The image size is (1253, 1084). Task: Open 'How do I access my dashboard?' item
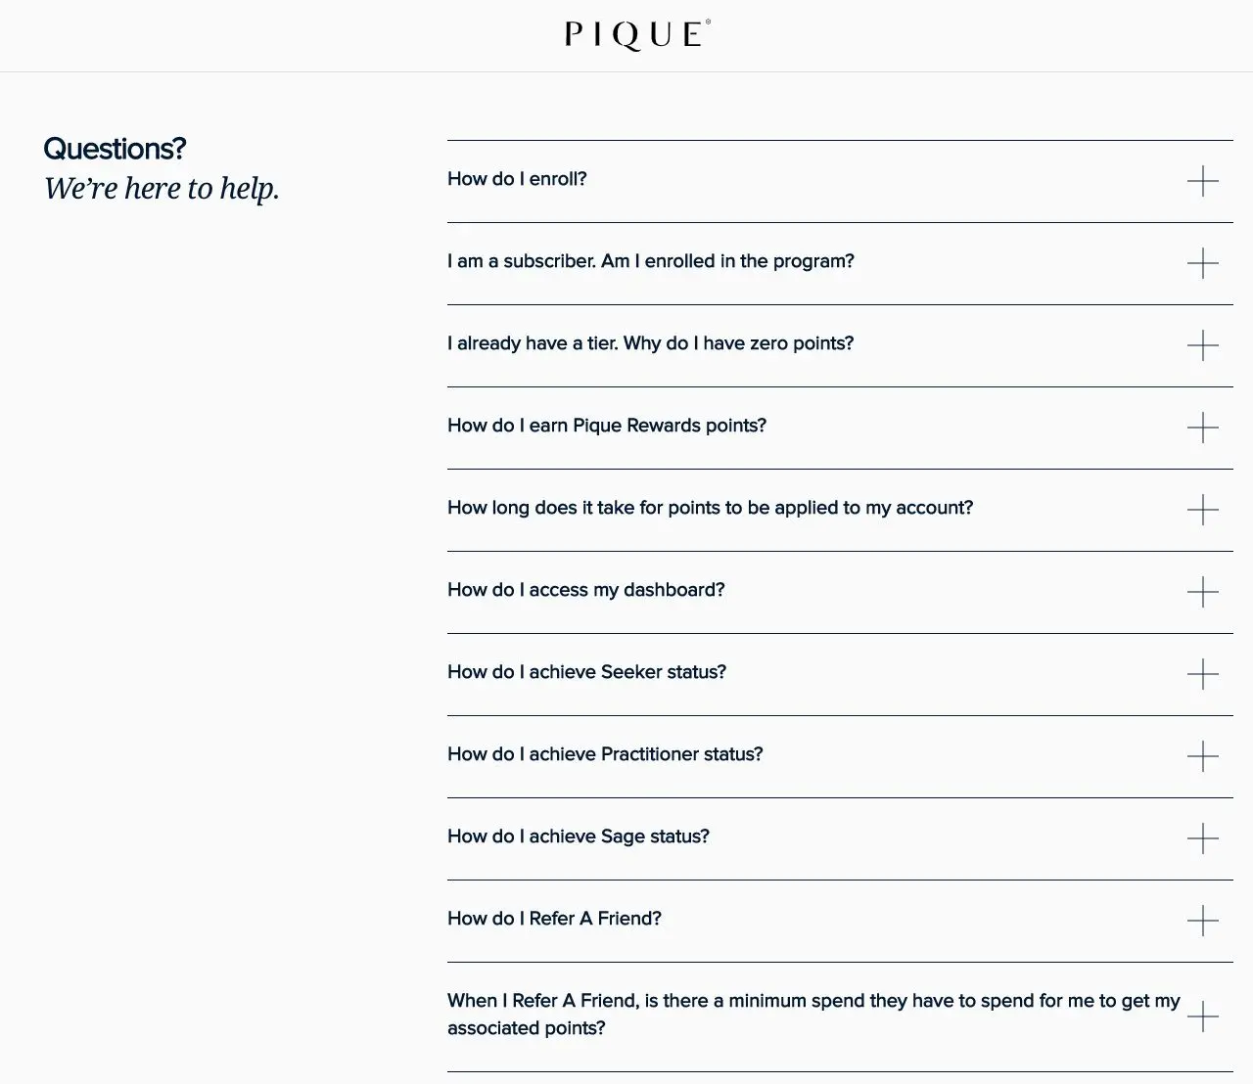click(x=586, y=590)
